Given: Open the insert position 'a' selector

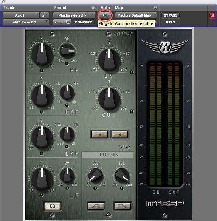Looking at the screenshot, I should [45, 15].
